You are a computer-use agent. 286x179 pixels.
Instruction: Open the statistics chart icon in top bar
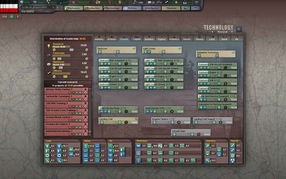point(186,8)
